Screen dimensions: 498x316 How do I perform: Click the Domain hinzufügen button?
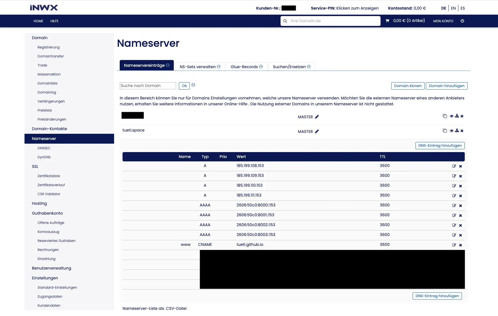447,86
